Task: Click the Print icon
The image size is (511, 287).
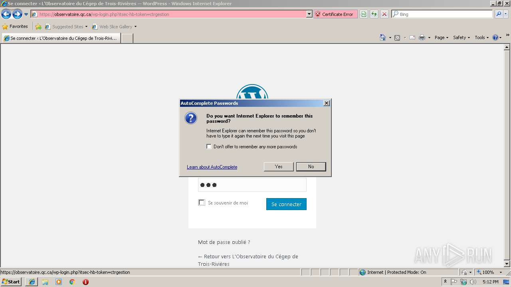Action: (422, 37)
